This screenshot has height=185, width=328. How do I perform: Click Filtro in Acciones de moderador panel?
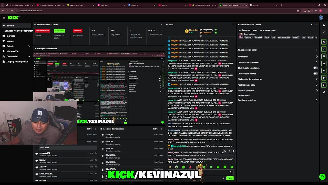[x=155, y=129]
